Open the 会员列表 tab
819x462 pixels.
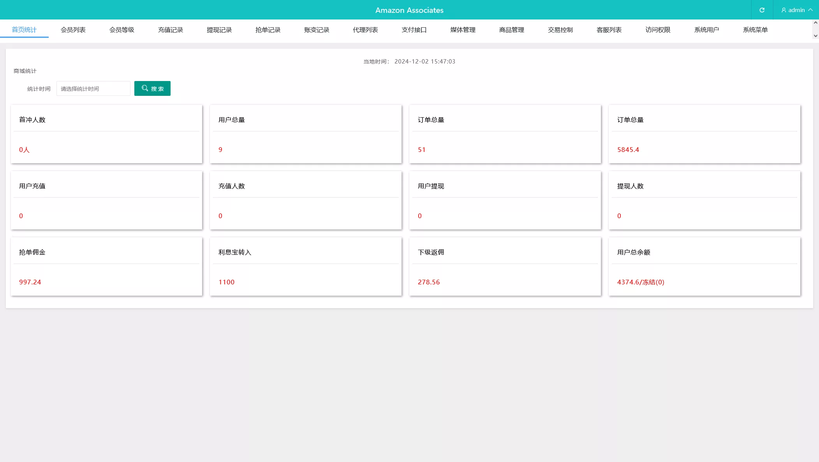tap(73, 30)
